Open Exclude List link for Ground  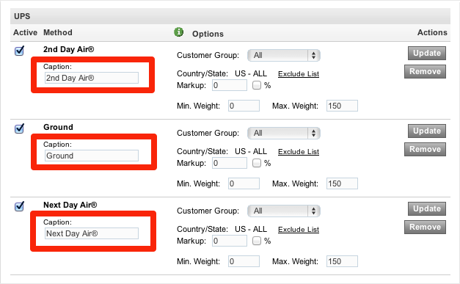click(x=299, y=152)
